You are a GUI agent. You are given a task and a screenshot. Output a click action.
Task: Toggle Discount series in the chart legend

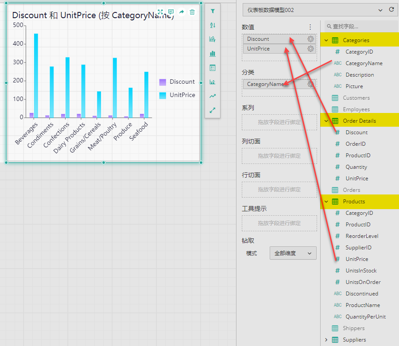coord(177,82)
